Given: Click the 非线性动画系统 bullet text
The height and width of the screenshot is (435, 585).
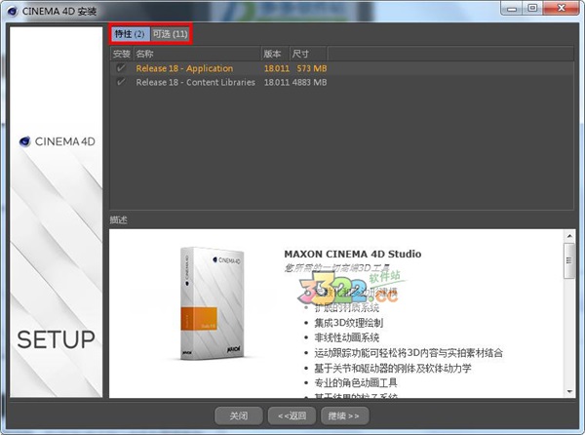Looking at the screenshot, I should (346, 337).
